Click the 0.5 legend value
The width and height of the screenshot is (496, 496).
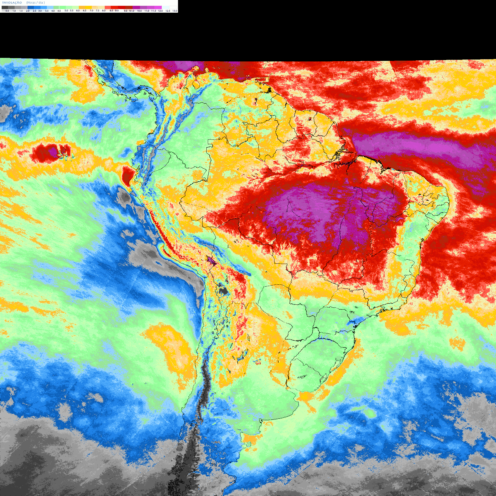click(x=7, y=11)
